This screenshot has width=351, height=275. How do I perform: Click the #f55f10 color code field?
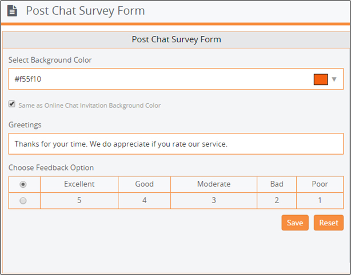coord(176,79)
